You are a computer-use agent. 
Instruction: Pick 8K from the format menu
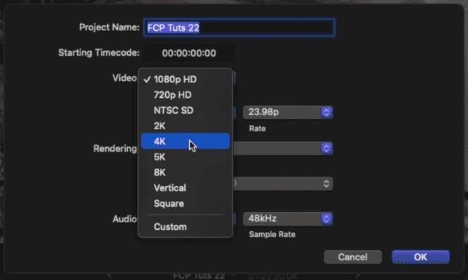coord(185,172)
